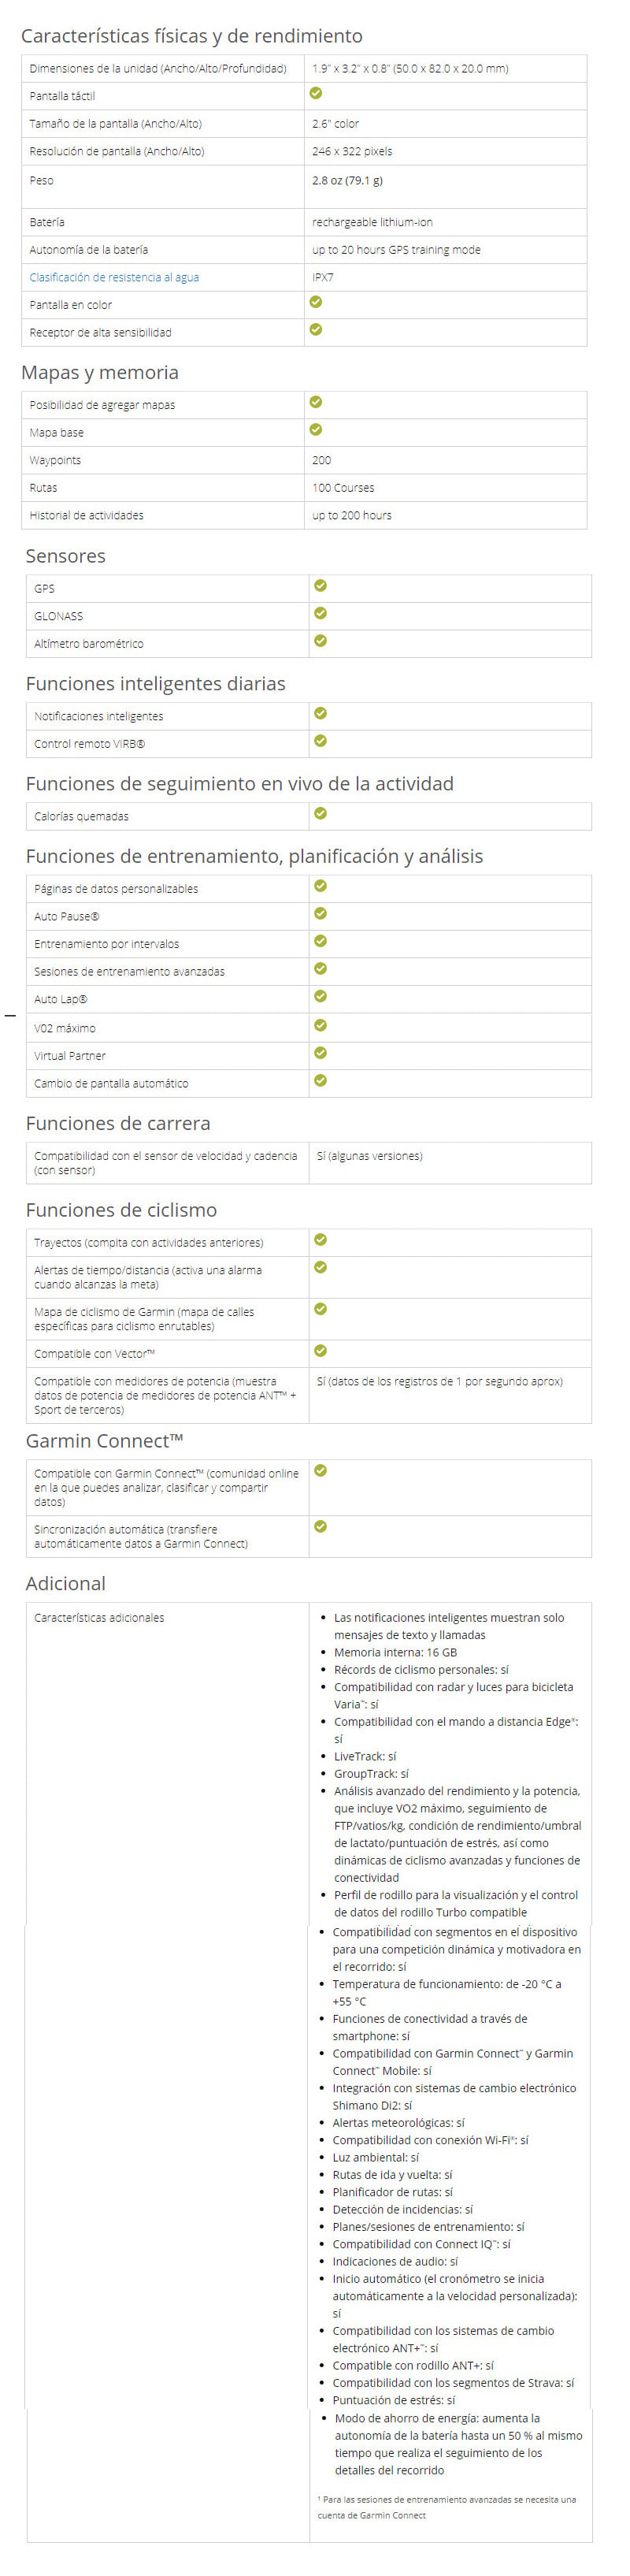
Task: Click the Pantalla en color checkmark icon
Action: [316, 302]
